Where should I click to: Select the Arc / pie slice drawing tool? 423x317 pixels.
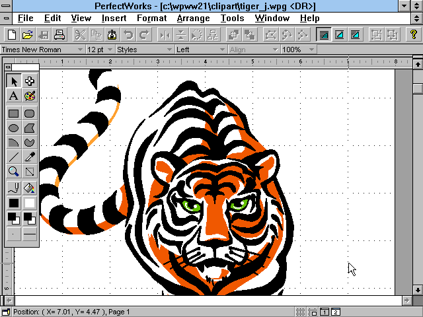click(x=13, y=143)
